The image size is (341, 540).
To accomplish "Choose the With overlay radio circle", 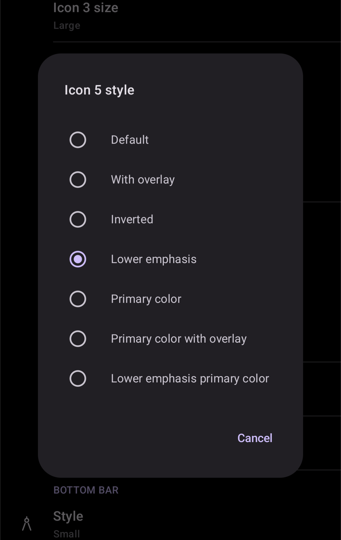I will (x=78, y=180).
